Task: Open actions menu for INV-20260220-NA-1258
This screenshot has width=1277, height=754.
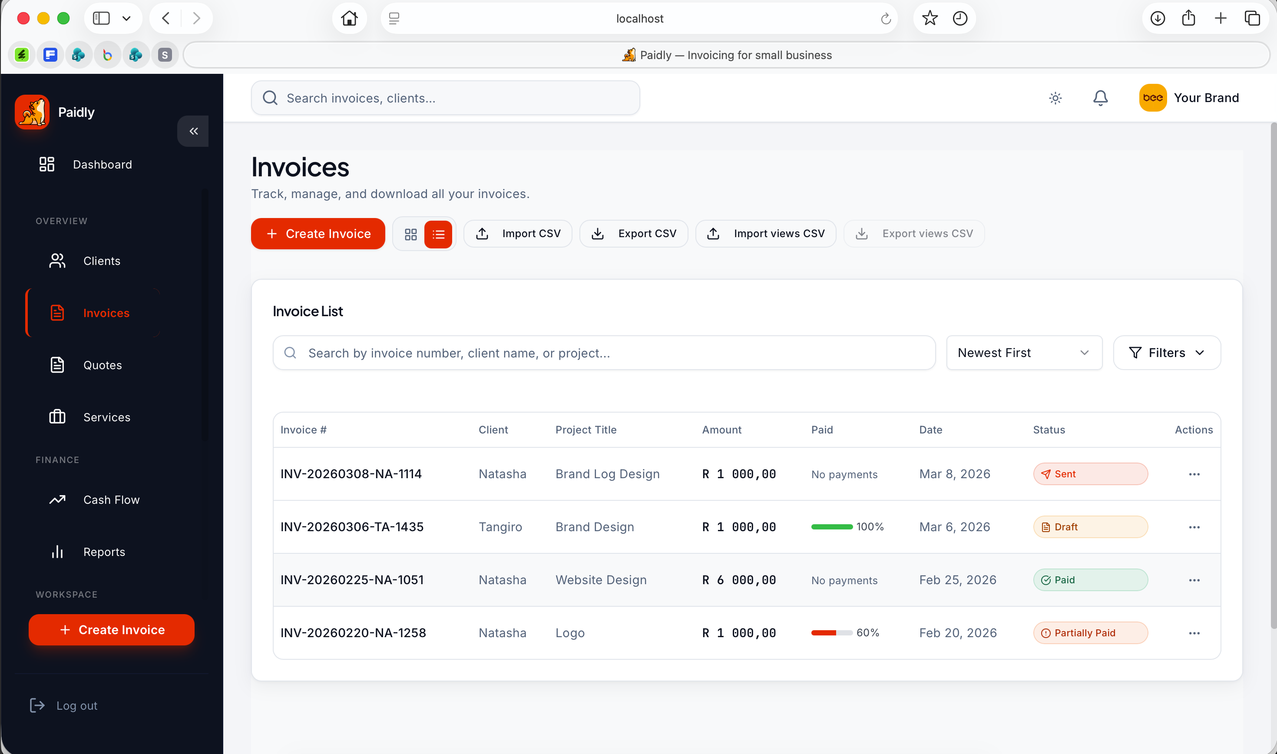Action: [x=1194, y=632]
